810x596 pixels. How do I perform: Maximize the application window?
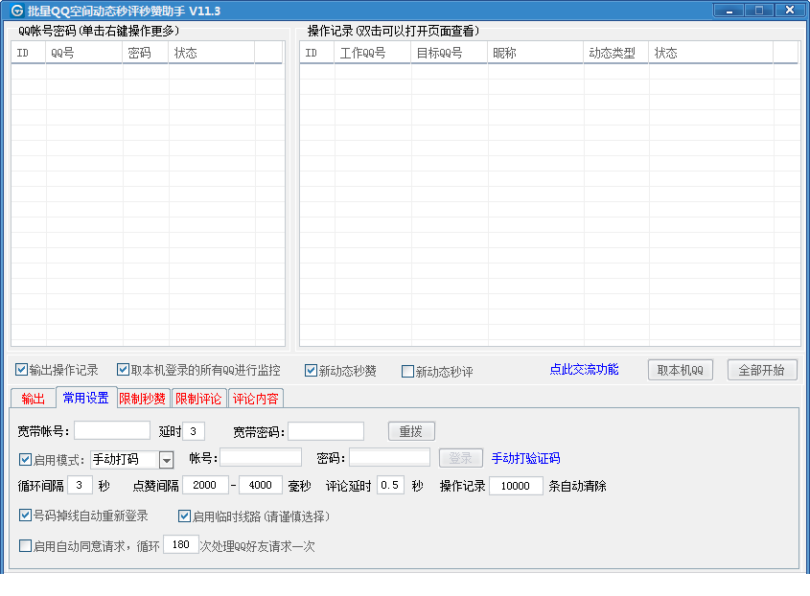[759, 10]
